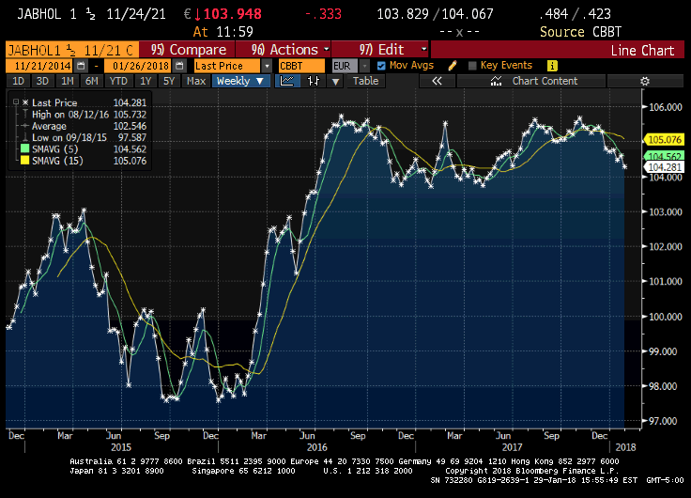Edit the 11/21/2014 start date field

click(x=39, y=66)
